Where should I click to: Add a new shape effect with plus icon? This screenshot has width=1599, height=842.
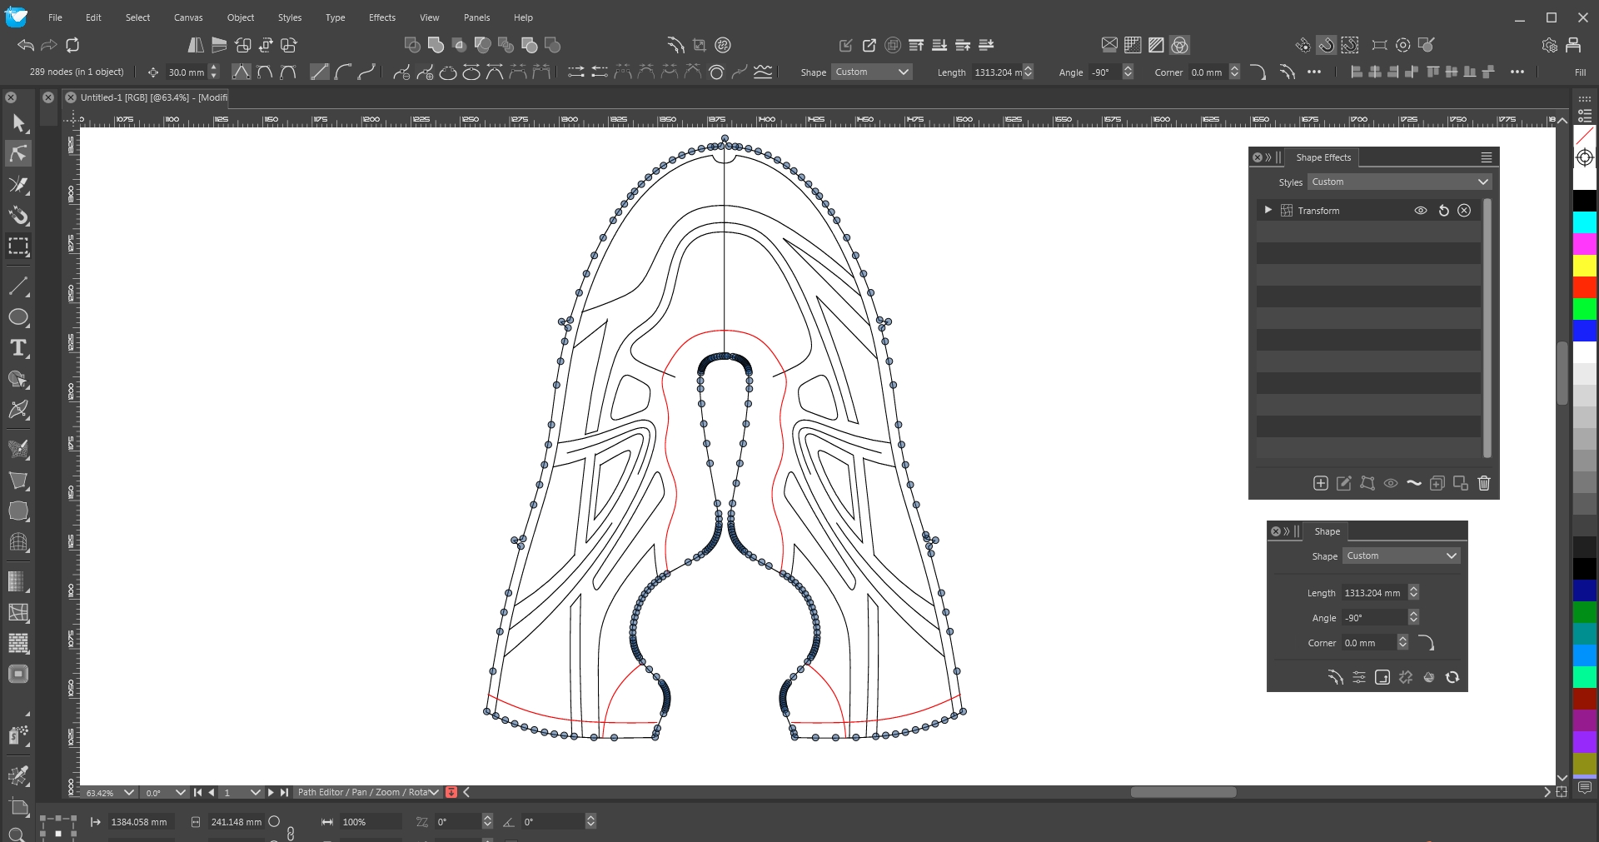click(x=1320, y=483)
